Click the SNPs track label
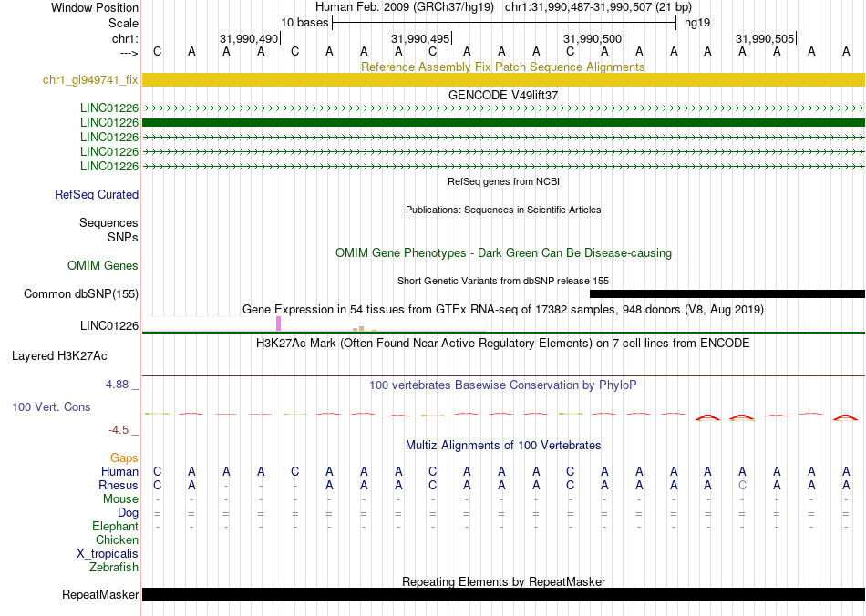This screenshot has width=866, height=616. coord(123,237)
